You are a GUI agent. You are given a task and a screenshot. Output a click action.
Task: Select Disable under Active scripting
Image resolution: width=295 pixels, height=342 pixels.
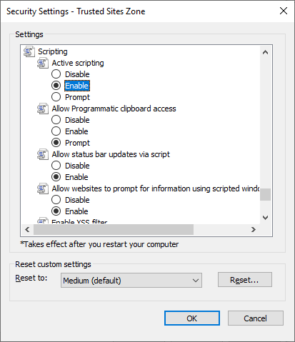[56, 74]
